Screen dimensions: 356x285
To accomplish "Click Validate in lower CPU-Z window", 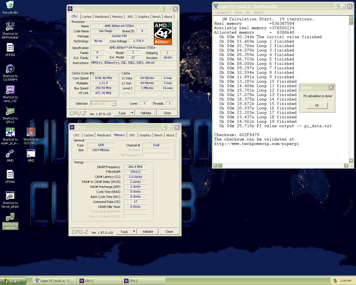I will click(148, 232).
